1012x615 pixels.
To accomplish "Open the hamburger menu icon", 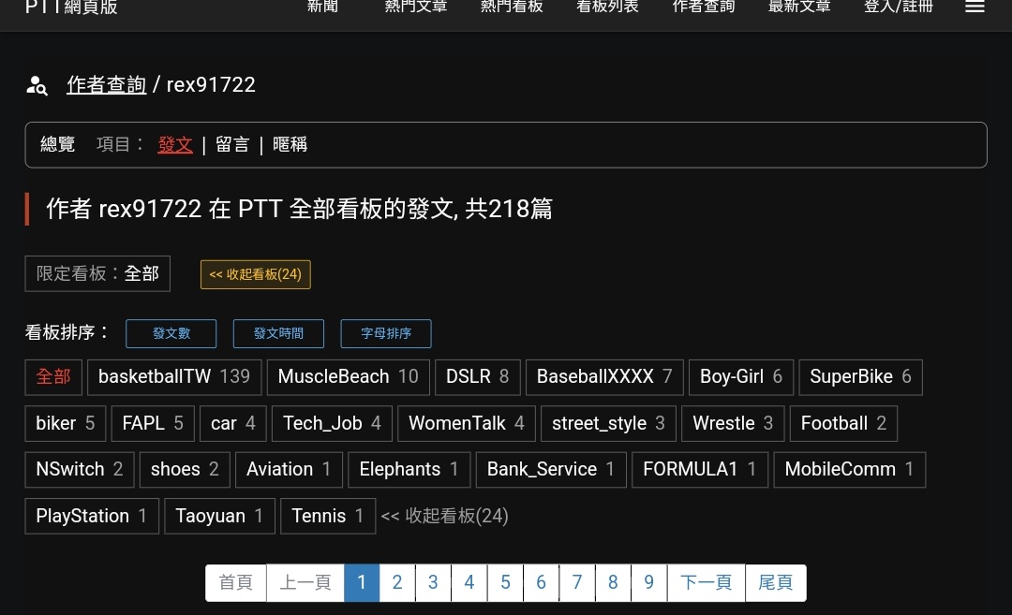I will point(975,7).
